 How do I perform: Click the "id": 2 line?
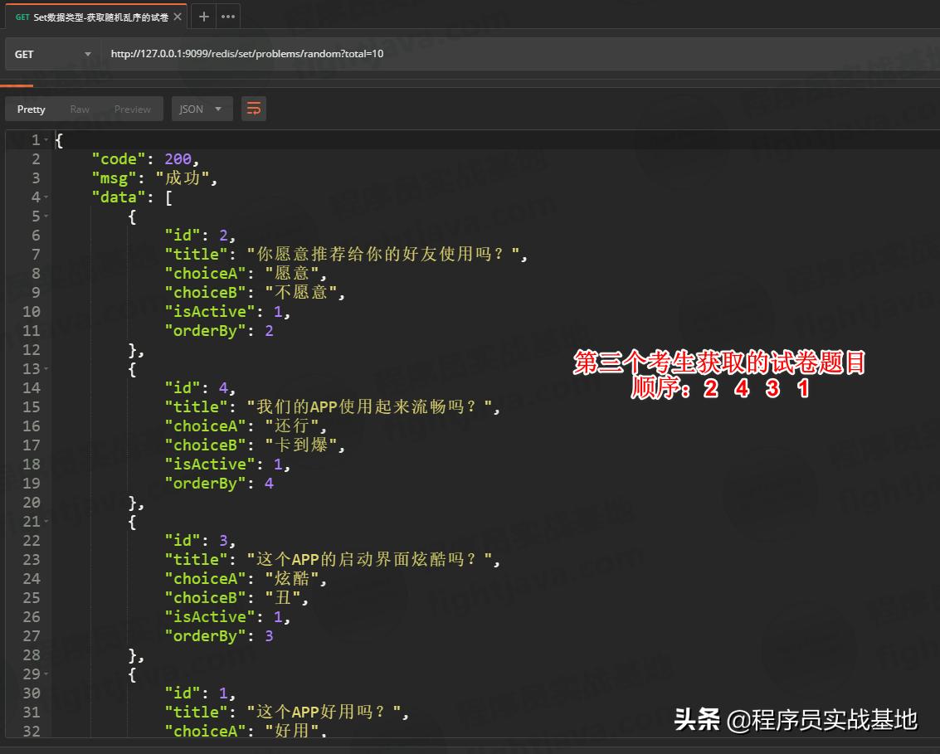click(200, 236)
